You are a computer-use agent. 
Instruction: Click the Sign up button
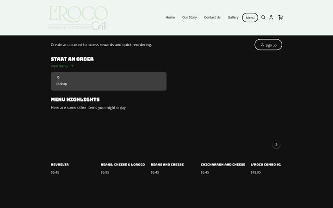268,45
